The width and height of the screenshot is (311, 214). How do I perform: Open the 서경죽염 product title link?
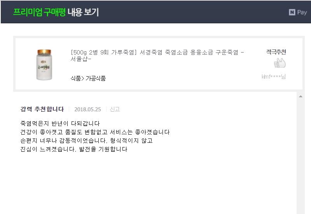click(x=157, y=56)
